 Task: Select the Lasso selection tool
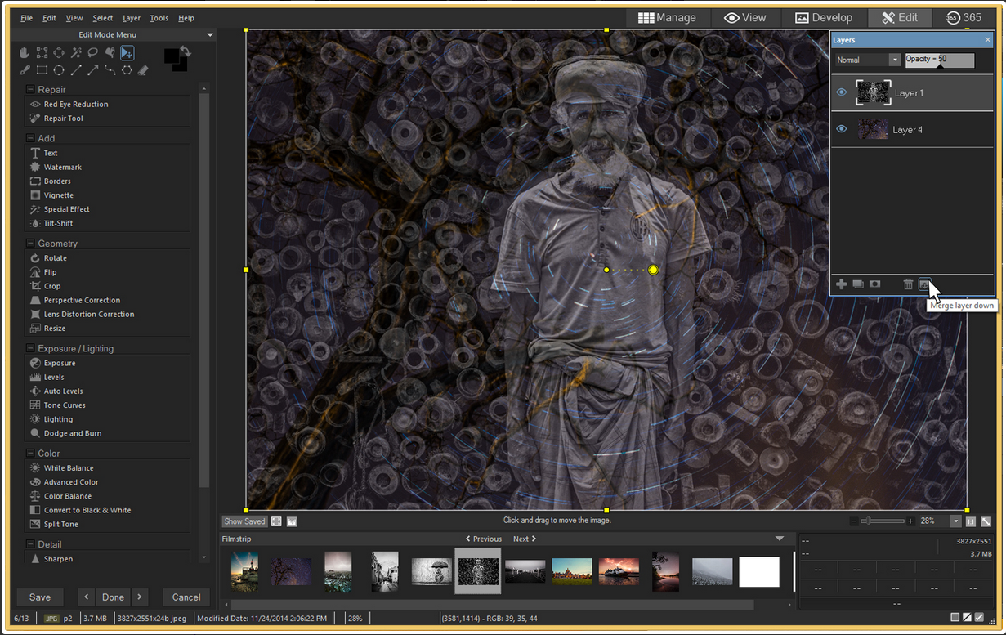93,53
